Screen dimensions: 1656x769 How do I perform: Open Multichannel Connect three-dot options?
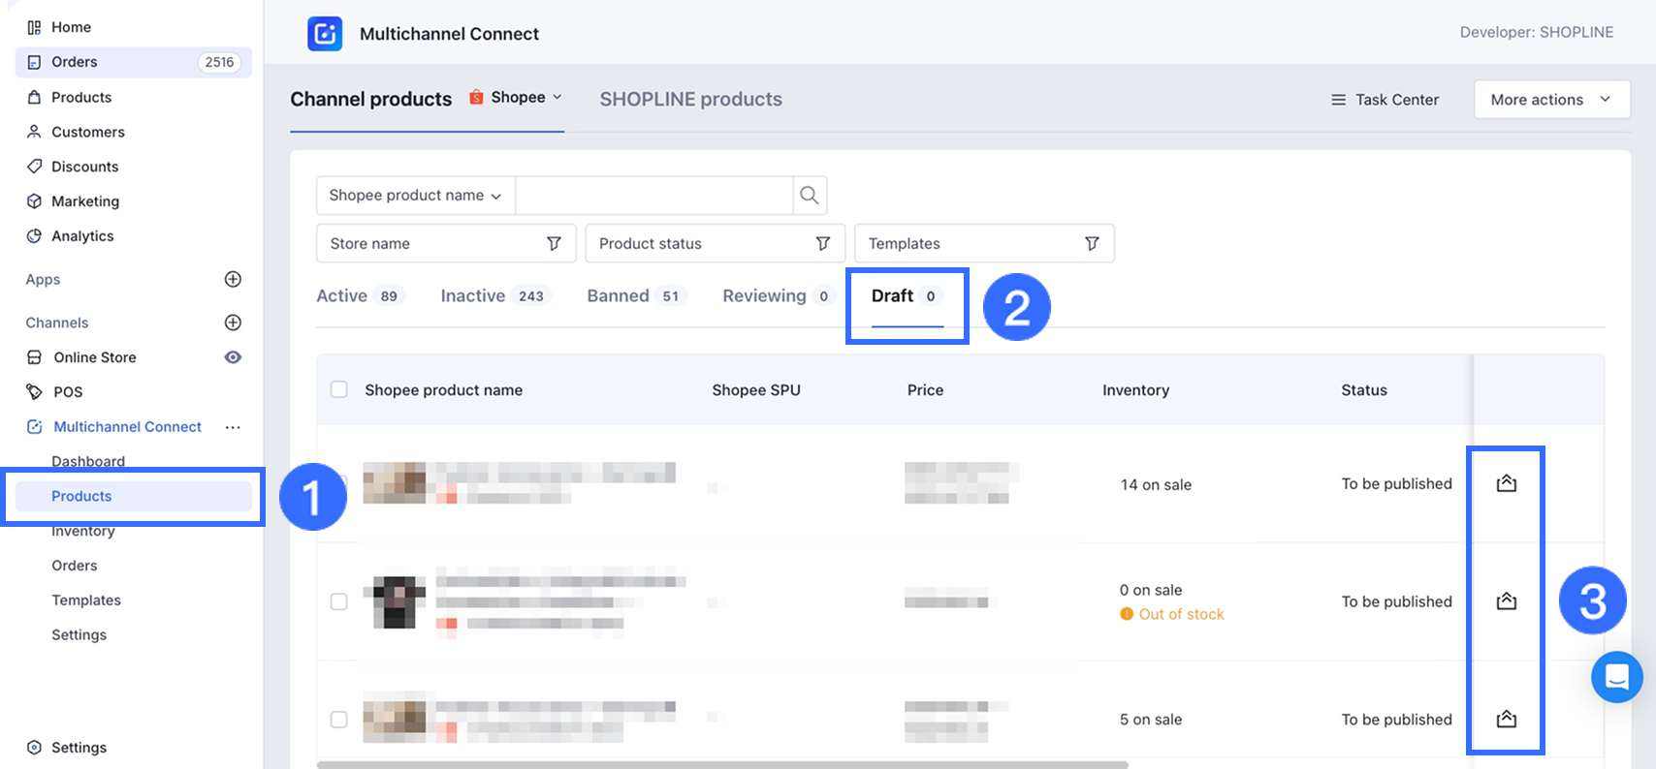pos(233,427)
